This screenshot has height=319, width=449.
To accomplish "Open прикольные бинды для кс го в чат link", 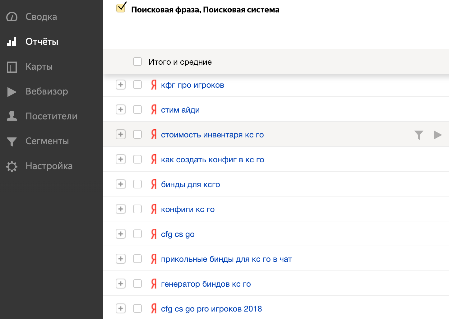I will pyautogui.click(x=226, y=259).
